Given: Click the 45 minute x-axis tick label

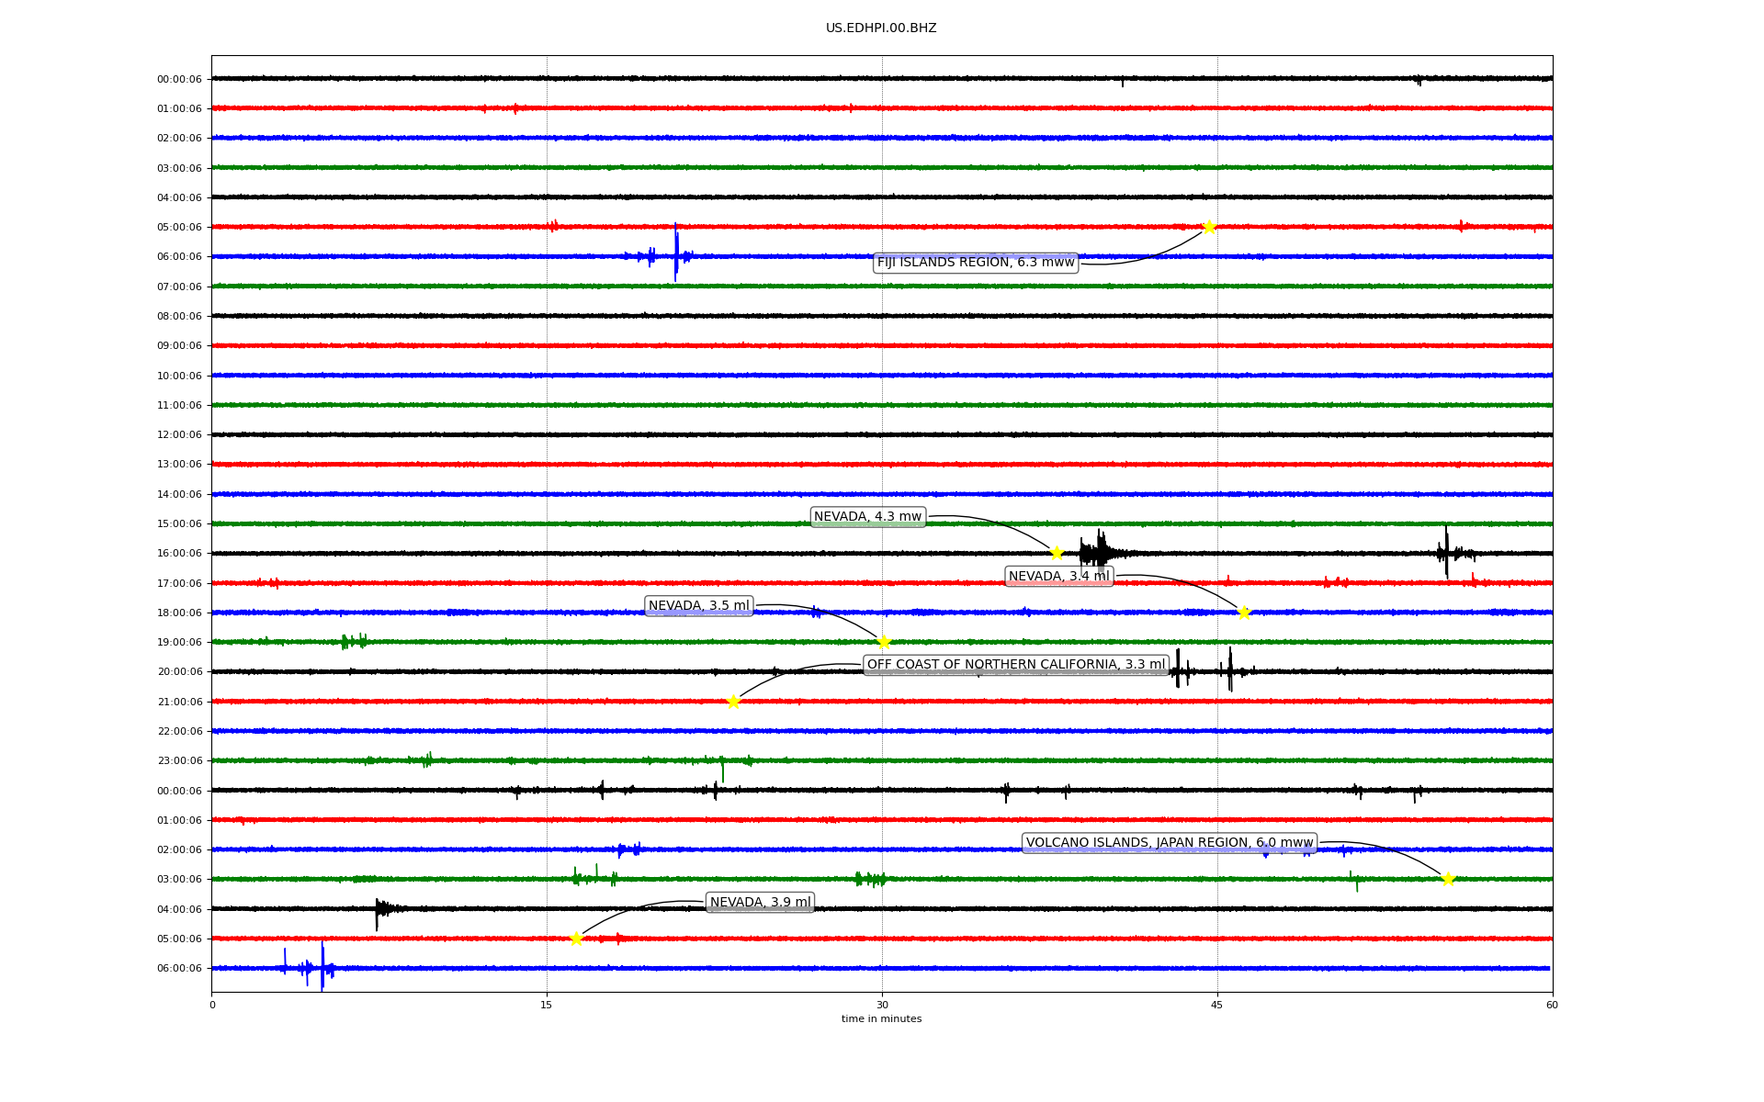Looking at the screenshot, I should coord(1217,1005).
